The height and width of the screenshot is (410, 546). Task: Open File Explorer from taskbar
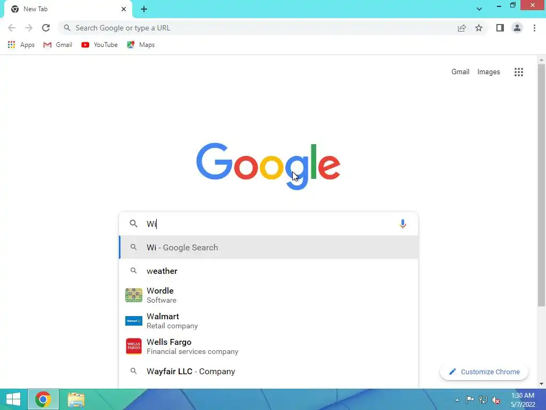coord(76,400)
